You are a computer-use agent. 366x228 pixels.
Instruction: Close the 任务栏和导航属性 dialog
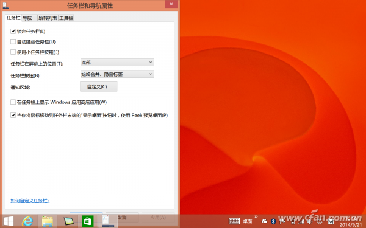pos(171,4)
